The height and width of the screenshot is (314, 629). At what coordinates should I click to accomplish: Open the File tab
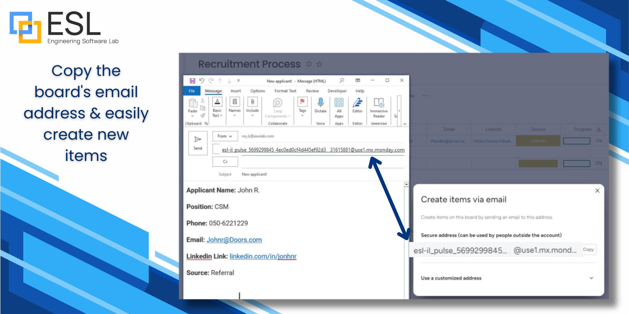pyautogui.click(x=192, y=91)
